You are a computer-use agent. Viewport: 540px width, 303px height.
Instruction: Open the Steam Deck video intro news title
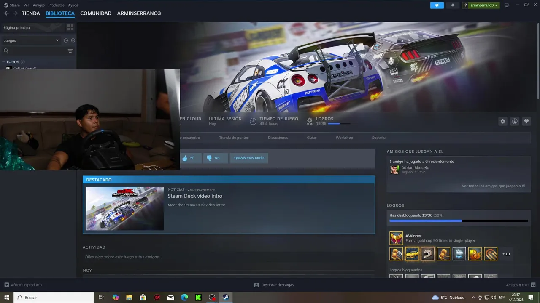(x=195, y=196)
